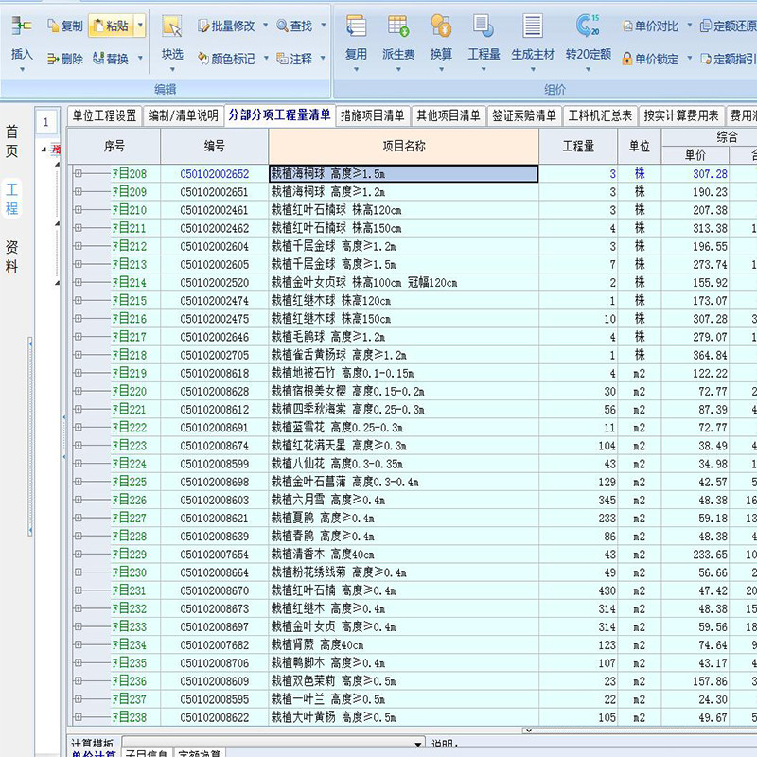Select the 分部分项工程量清单 tab
The width and height of the screenshot is (757, 757).
pos(279,114)
